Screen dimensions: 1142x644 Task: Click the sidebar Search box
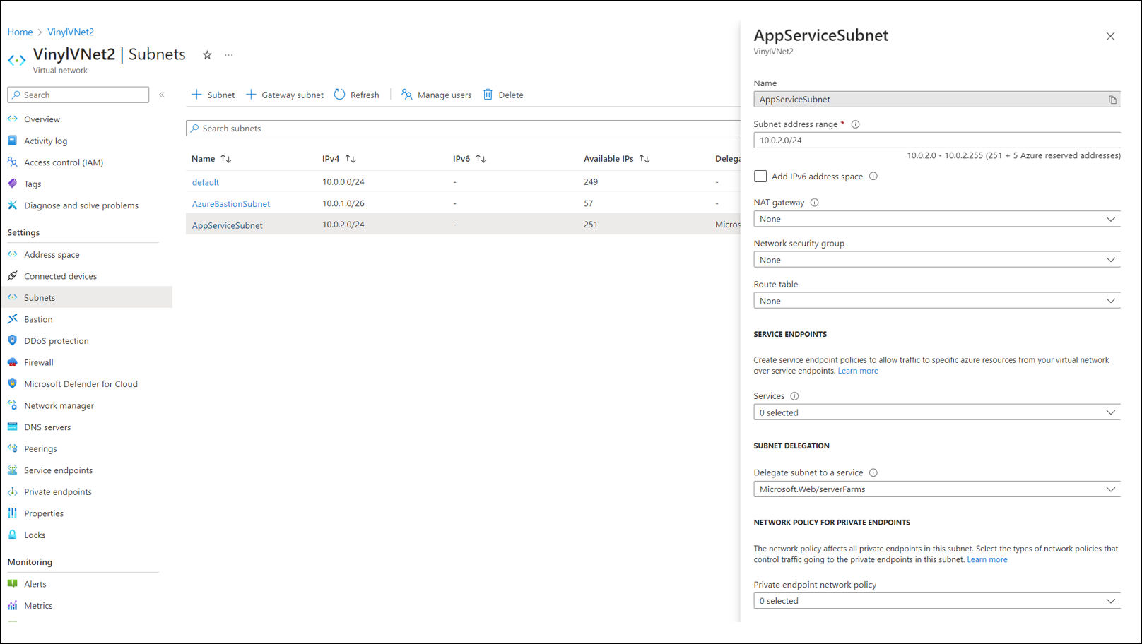[x=78, y=95]
